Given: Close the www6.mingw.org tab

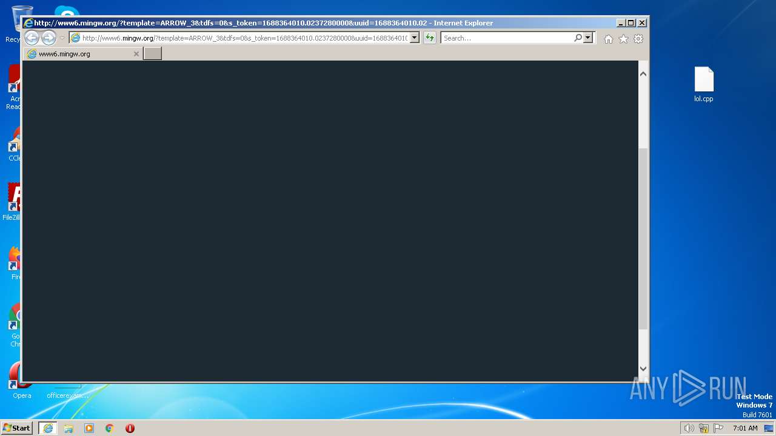Looking at the screenshot, I should point(136,54).
